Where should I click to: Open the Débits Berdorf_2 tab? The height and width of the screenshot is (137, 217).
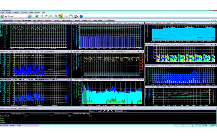[67, 20]
